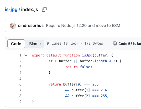Click the 'length' property token on line 2
Image resolution: width=141 pixels, height=109 pixels.
(x=101, y=61)
